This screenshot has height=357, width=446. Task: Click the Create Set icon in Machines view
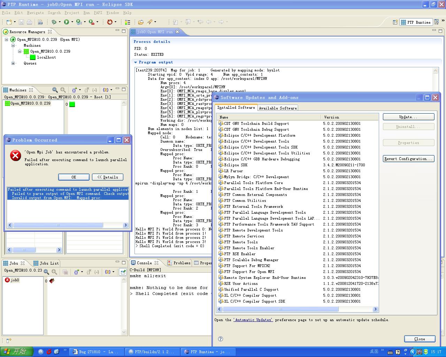[x=75, y=90]
